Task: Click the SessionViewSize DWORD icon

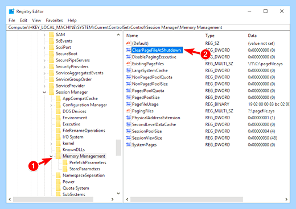Action: [129, 138]
